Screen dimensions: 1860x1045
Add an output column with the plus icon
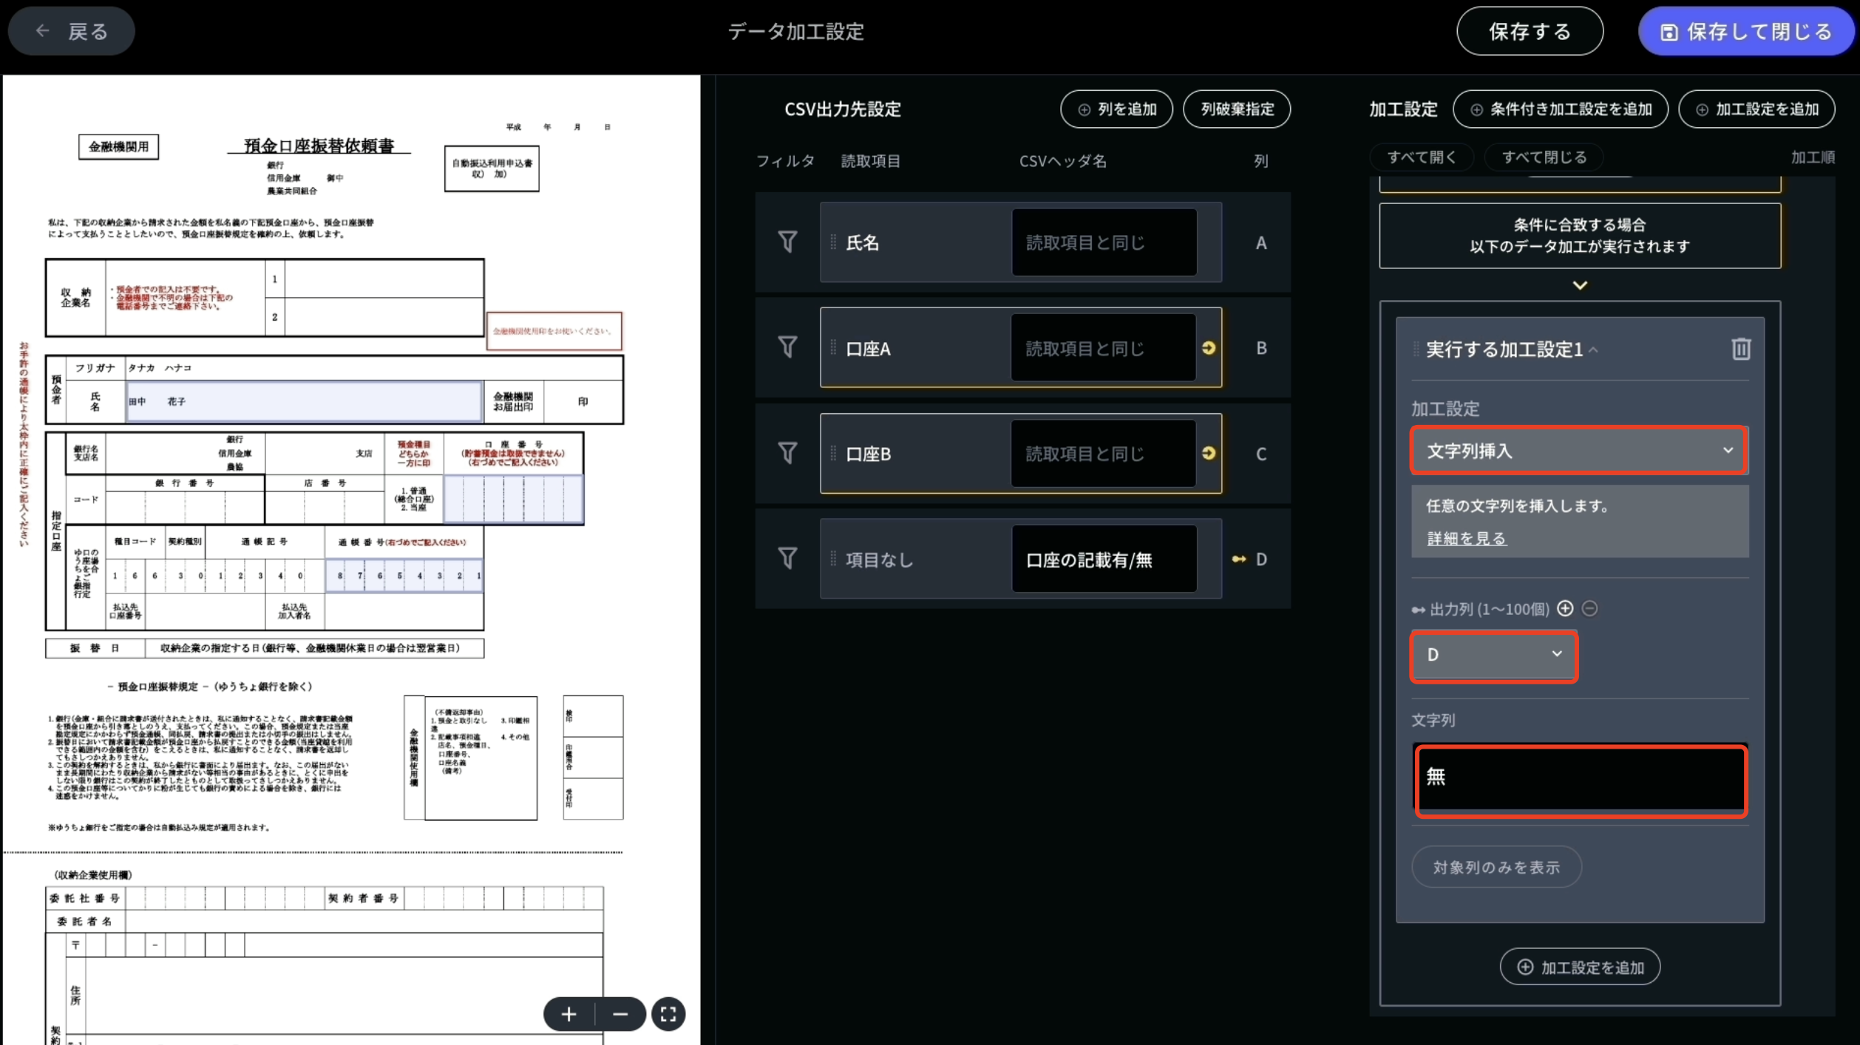1566,608
